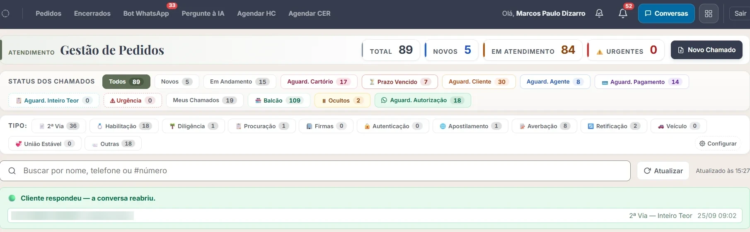Viewport: 750px width, 232px height.
Task: Click the user name Marcos Paulo Dizarro
Action: 551,13
